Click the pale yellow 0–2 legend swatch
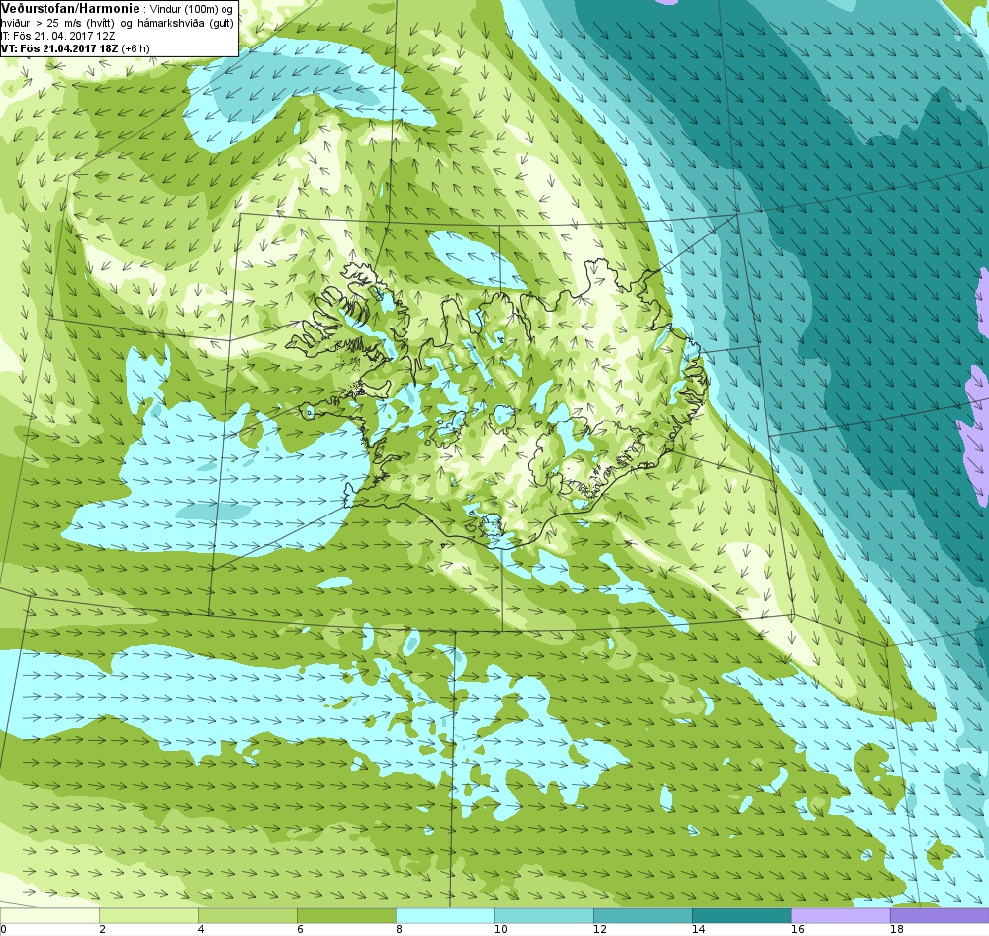The height and width of the screenshot is (936, 989). tap(49, 915)
